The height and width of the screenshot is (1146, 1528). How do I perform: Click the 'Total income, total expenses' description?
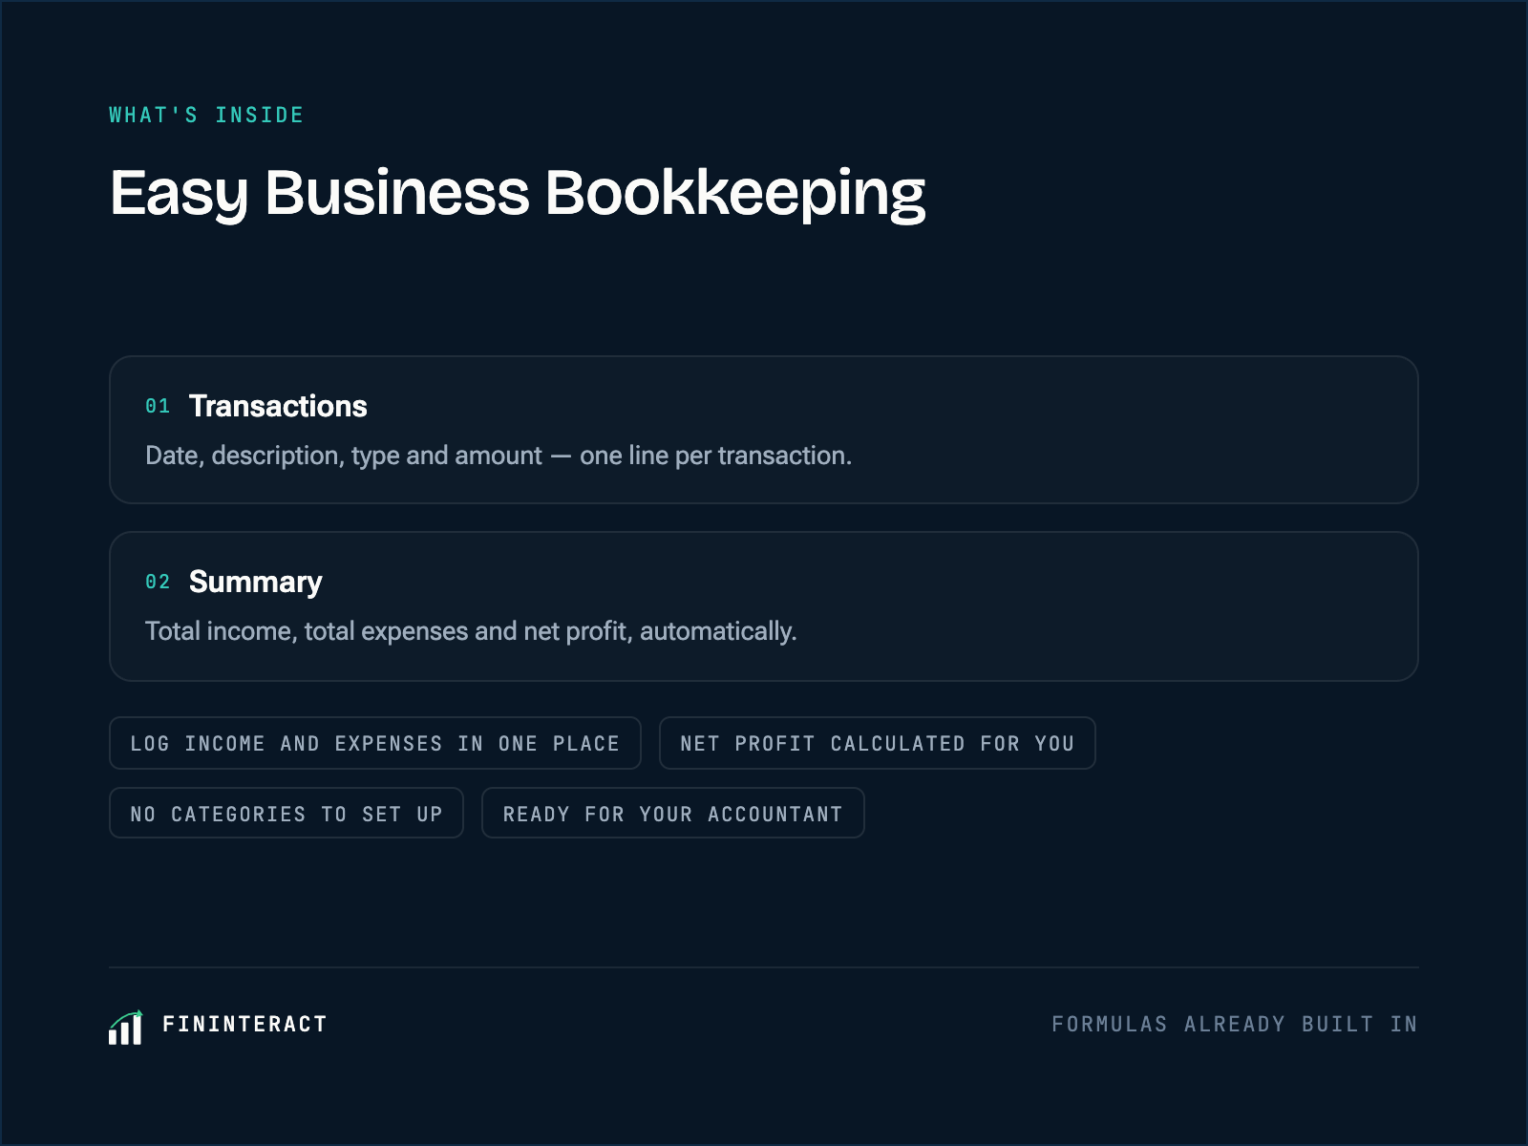tap(471, 631)
